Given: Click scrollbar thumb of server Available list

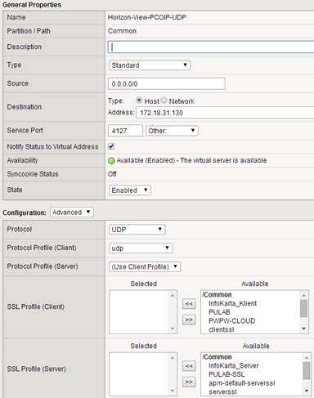Looking at the screenshot, I should coord(307,370).
